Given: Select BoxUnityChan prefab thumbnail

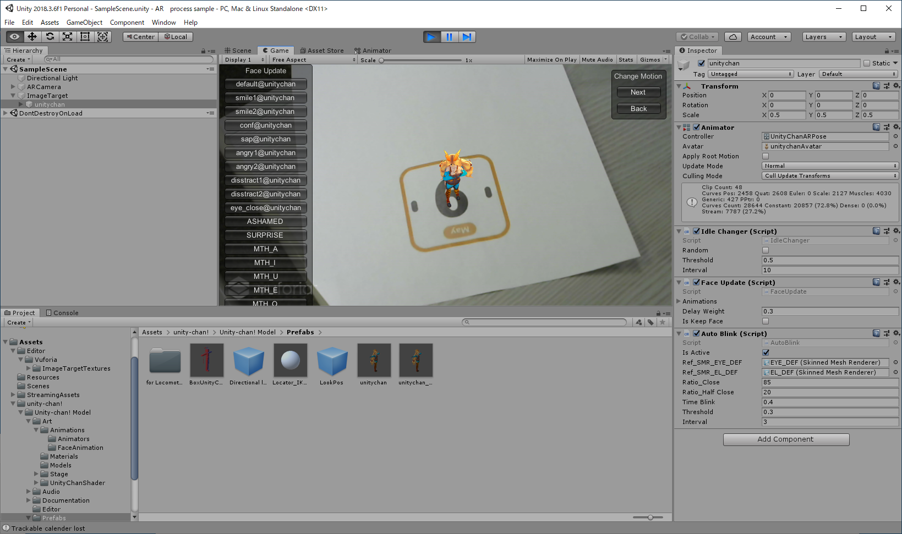Looking at the screenshot, I should point(206,360).
